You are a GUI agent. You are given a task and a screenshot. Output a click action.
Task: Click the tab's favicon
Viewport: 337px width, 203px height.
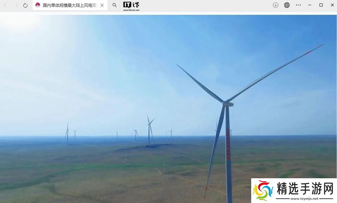tap(38, 5)
